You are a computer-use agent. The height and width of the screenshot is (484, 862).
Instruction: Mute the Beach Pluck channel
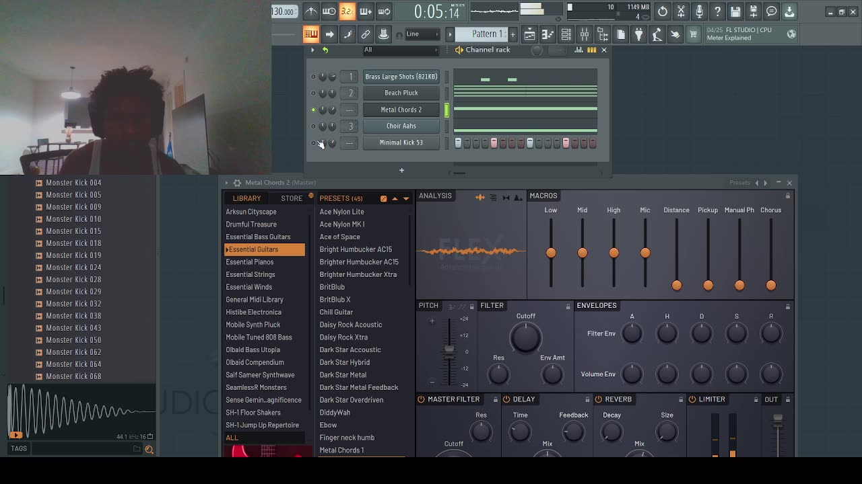(313, 93)
